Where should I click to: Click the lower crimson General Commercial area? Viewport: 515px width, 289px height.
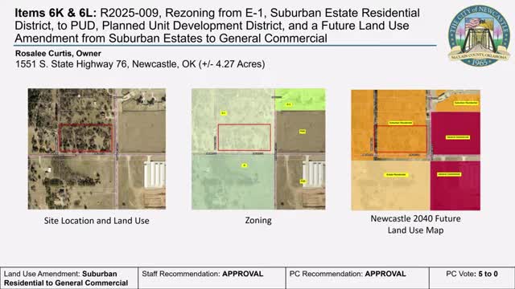455,185
